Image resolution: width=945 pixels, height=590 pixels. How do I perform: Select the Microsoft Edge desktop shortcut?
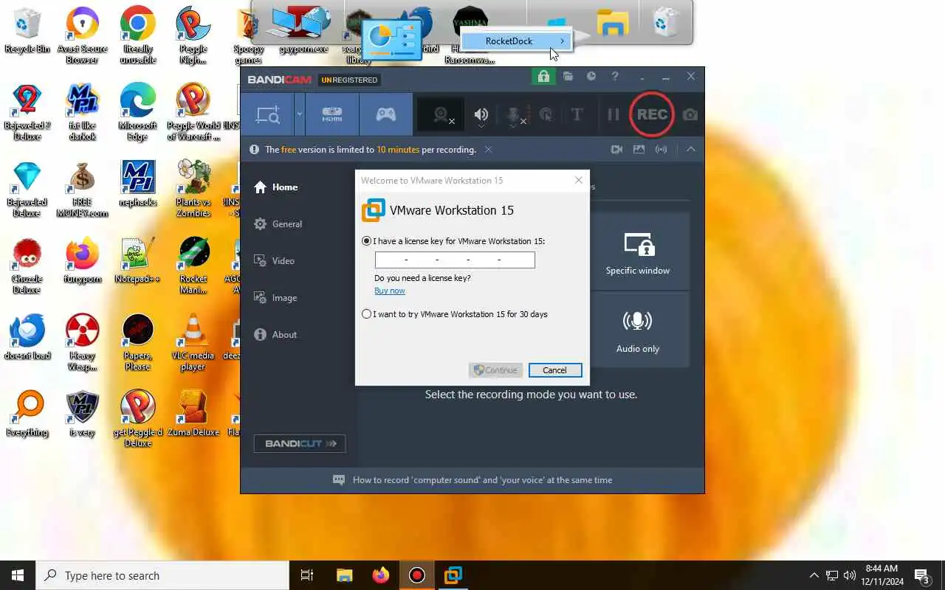tap(137, 111)
